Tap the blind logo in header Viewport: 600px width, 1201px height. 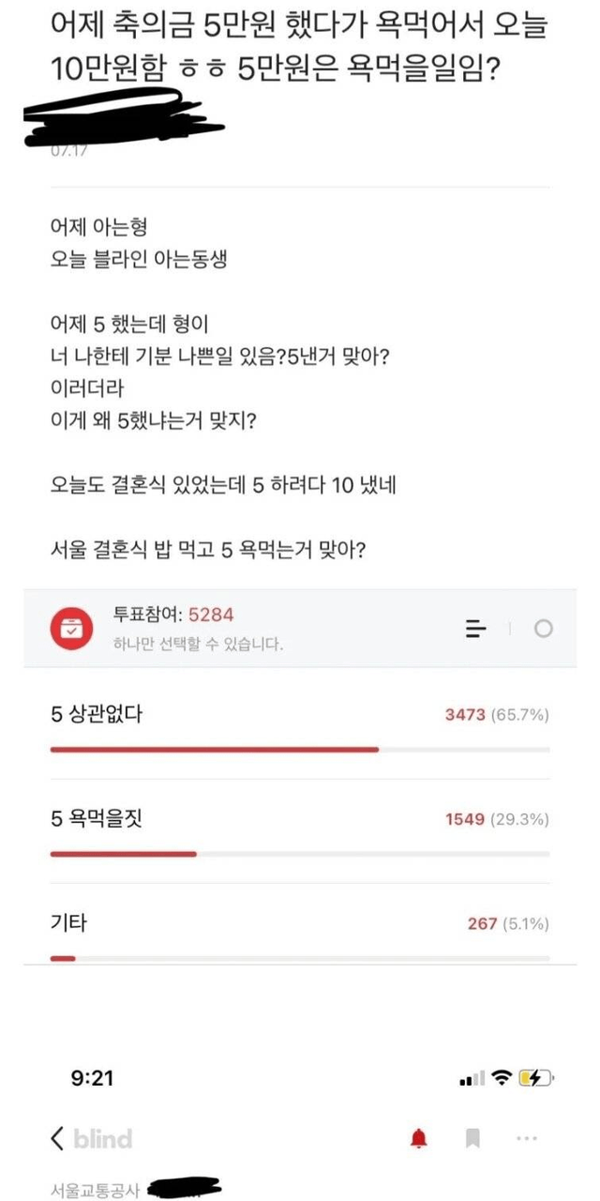[x=103, y=1139]
